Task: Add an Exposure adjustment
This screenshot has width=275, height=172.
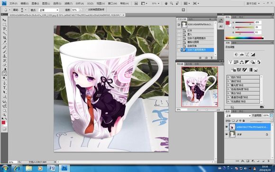Action: 253,55
